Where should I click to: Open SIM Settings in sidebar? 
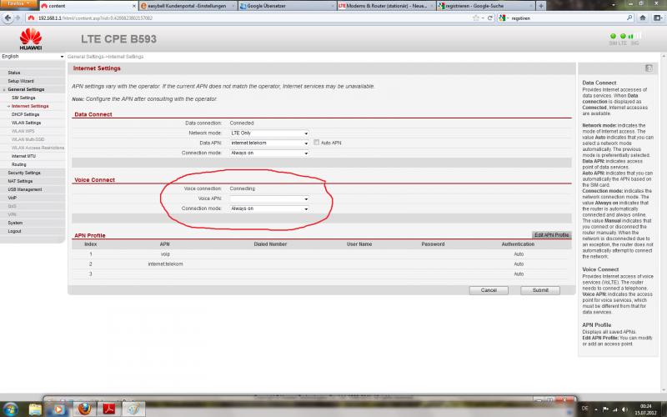click(x=23, y=98)
